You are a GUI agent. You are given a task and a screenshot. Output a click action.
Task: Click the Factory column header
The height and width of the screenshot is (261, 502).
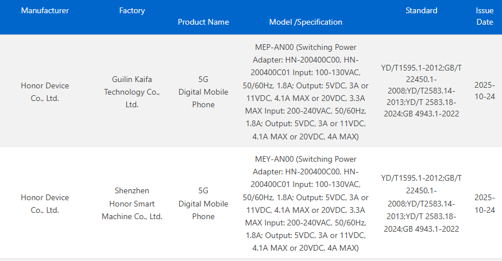[132, 11]
